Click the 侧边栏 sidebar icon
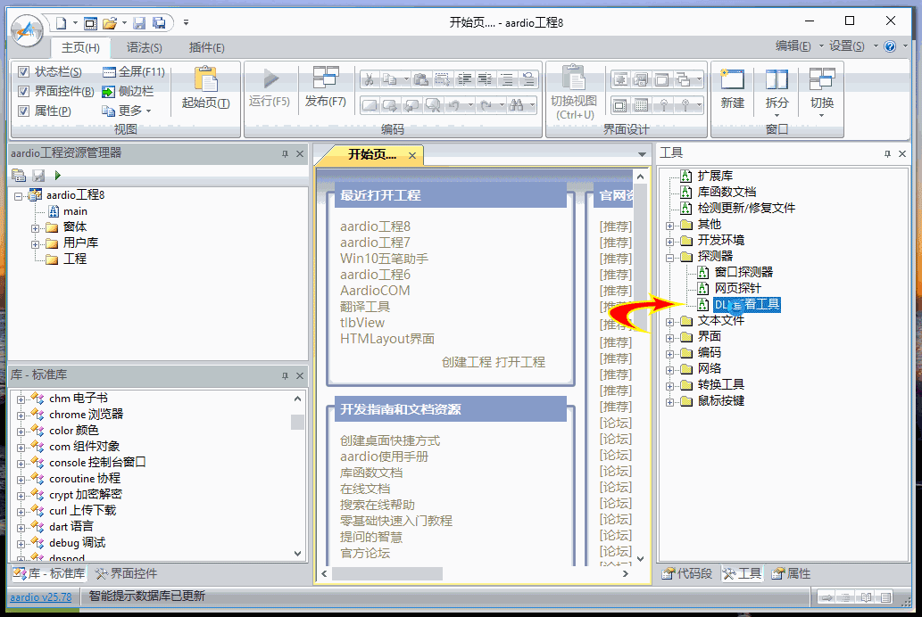The height and width of the screenshot is (617, 922). click(x=109, y=91)
